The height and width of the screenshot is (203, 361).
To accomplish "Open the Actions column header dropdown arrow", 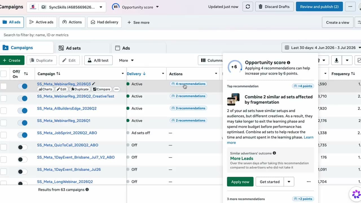I will tap(216, 74).
